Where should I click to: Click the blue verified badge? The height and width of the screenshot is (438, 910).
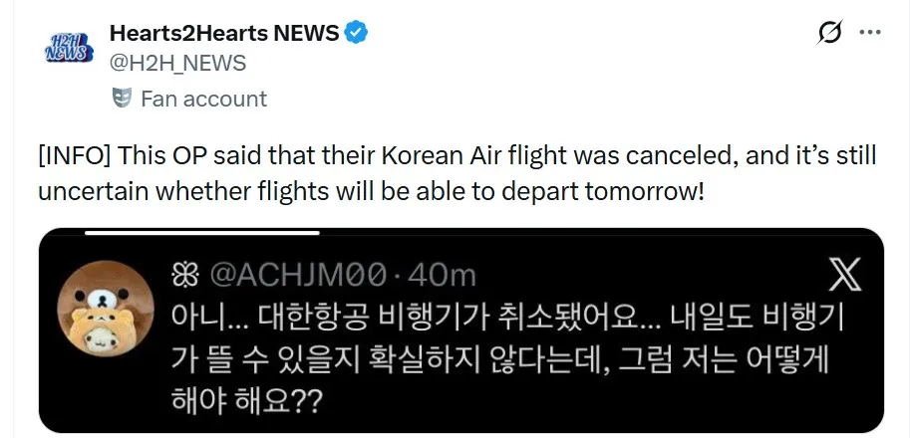coord(356,33)
